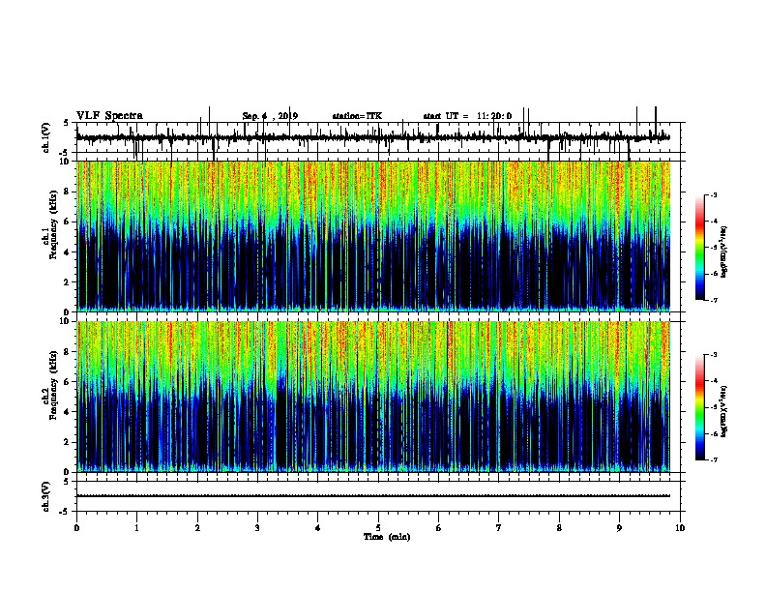Viewport: 766px width, 592px height.
Task: Click the "-7" label on ch.2 color bar
Action: [713, 459]
